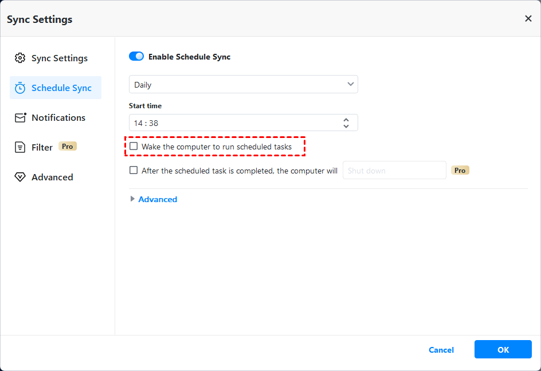The height and width of the screenshot is (371, 541).
Task: Open the Shut down action dropdown
Action: [394, 171]
